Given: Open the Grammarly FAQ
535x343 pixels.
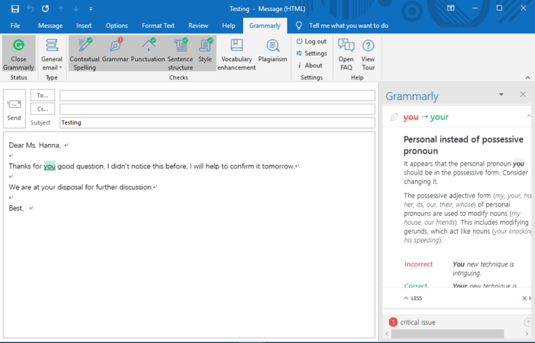Looking at the screenshot, I should point(346,54).
